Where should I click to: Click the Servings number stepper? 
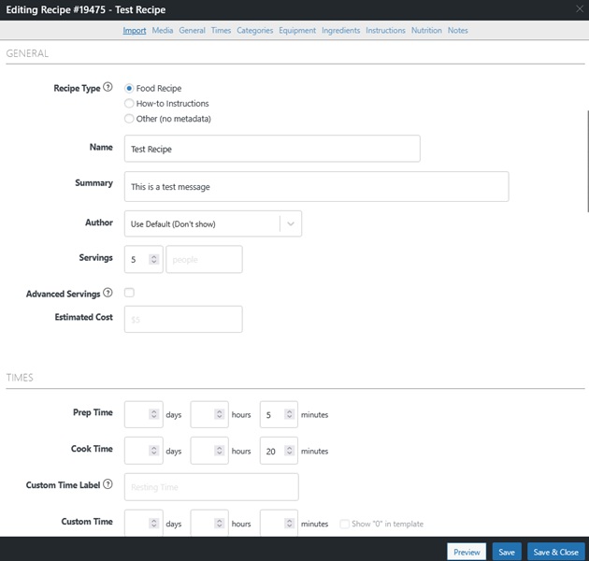[154, 259]
